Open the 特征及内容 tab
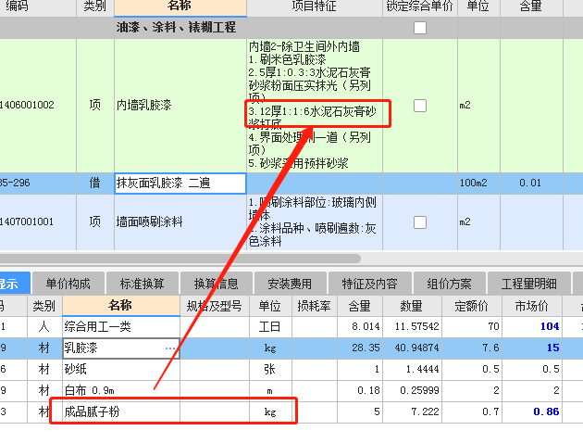Screen dimensions: 583x443 (369, 284)
